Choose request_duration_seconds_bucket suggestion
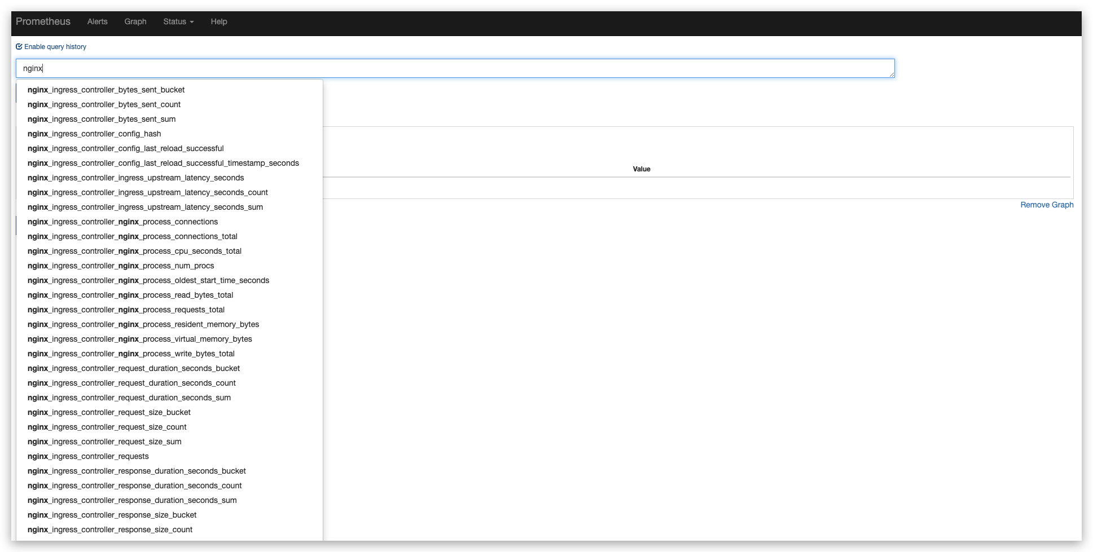Image resolution: width=1093 pixels, height=552 pixels. coord(169,368)
